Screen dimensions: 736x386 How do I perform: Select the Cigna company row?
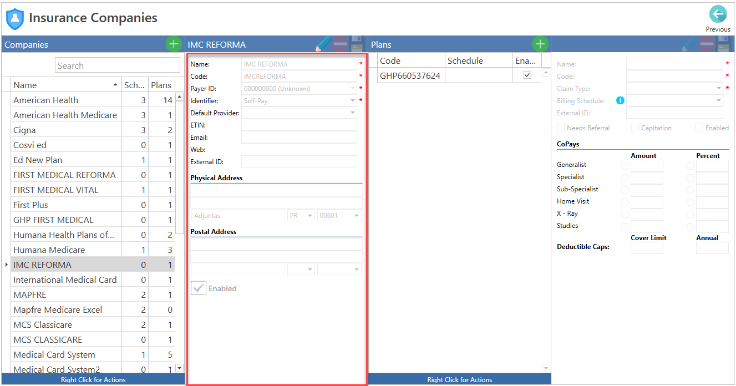tap(93, 130)
